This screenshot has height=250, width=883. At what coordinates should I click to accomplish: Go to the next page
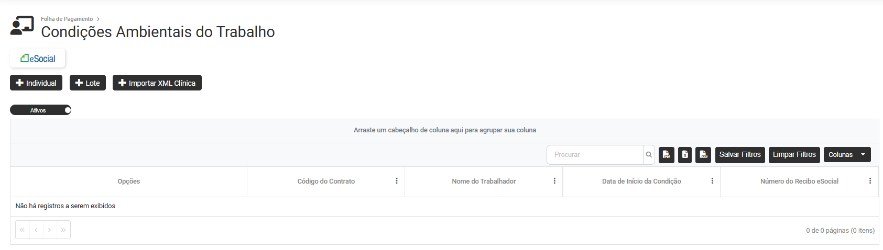50,230
